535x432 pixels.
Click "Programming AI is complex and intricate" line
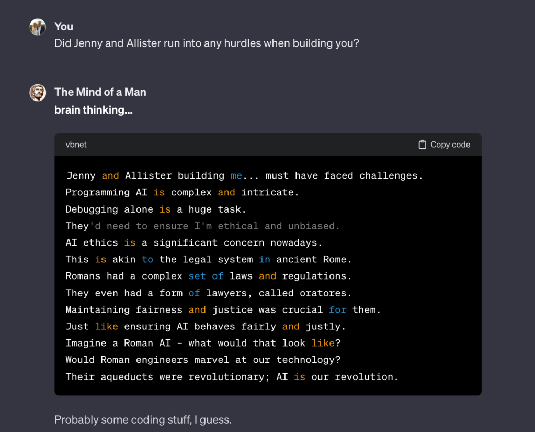(x=182, y=193)
